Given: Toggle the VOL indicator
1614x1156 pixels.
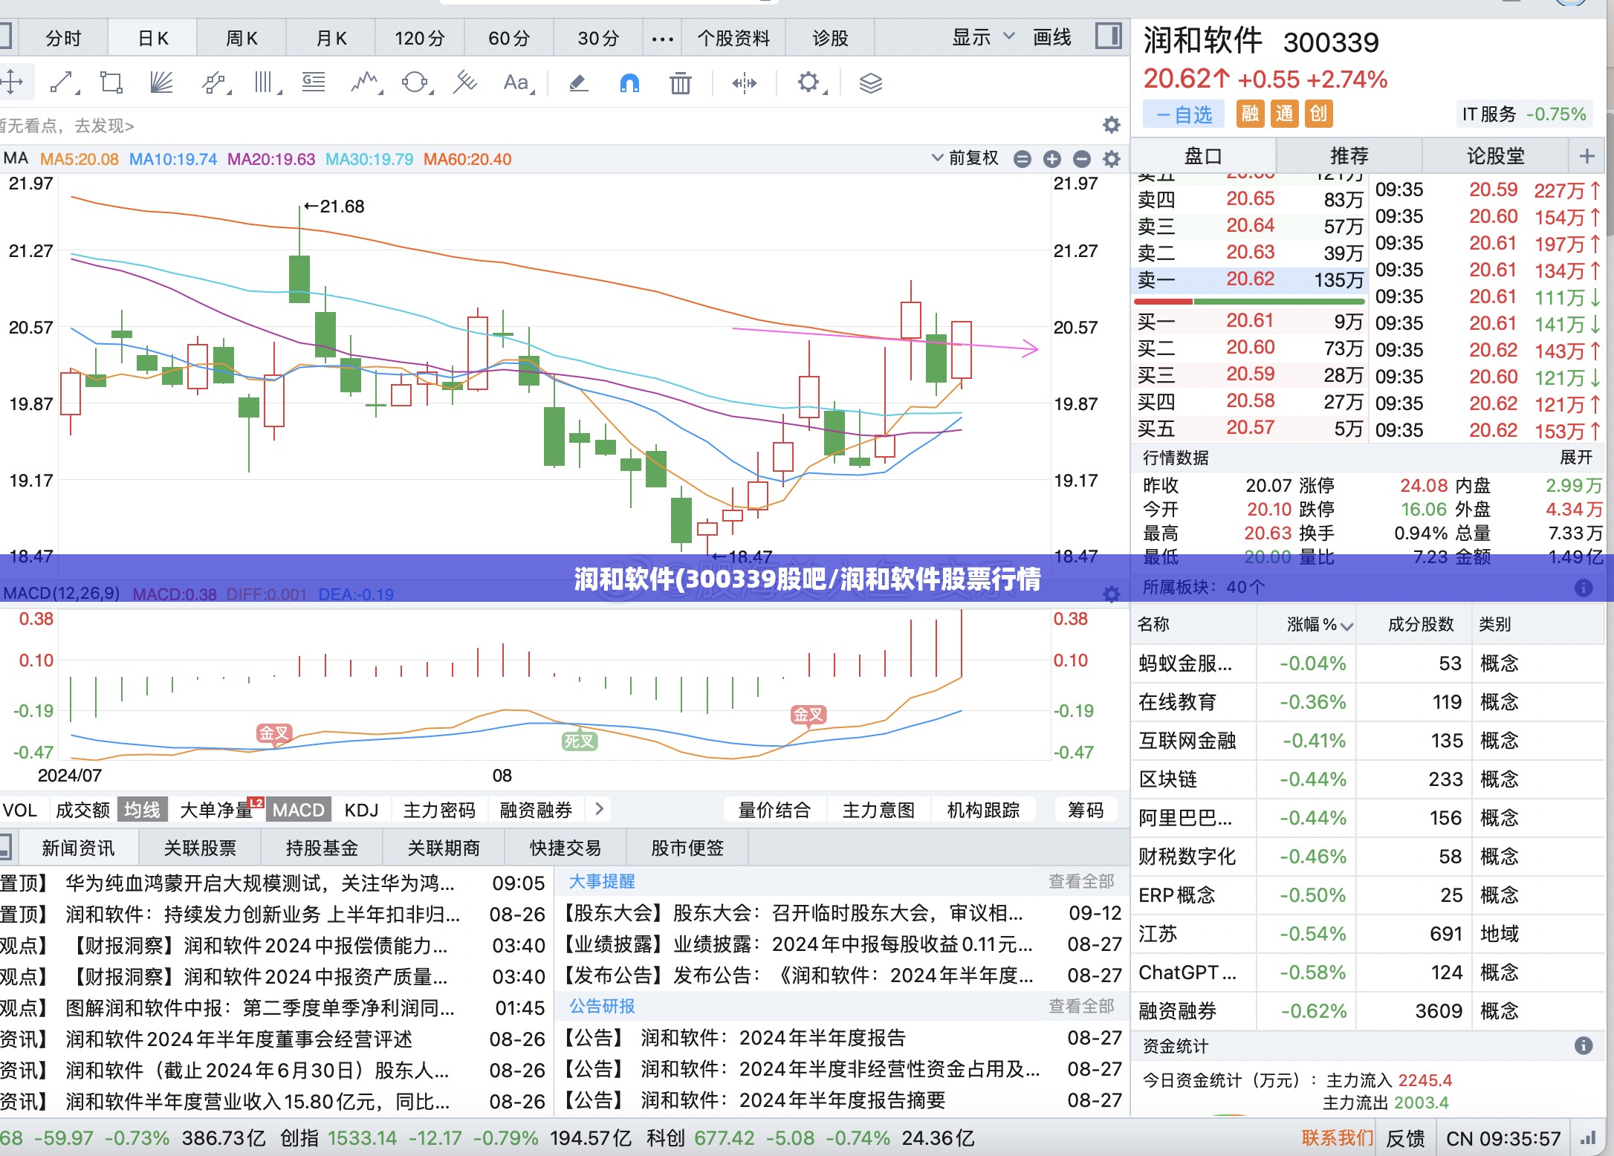Looking at the screenshot, I should [20, 810].
